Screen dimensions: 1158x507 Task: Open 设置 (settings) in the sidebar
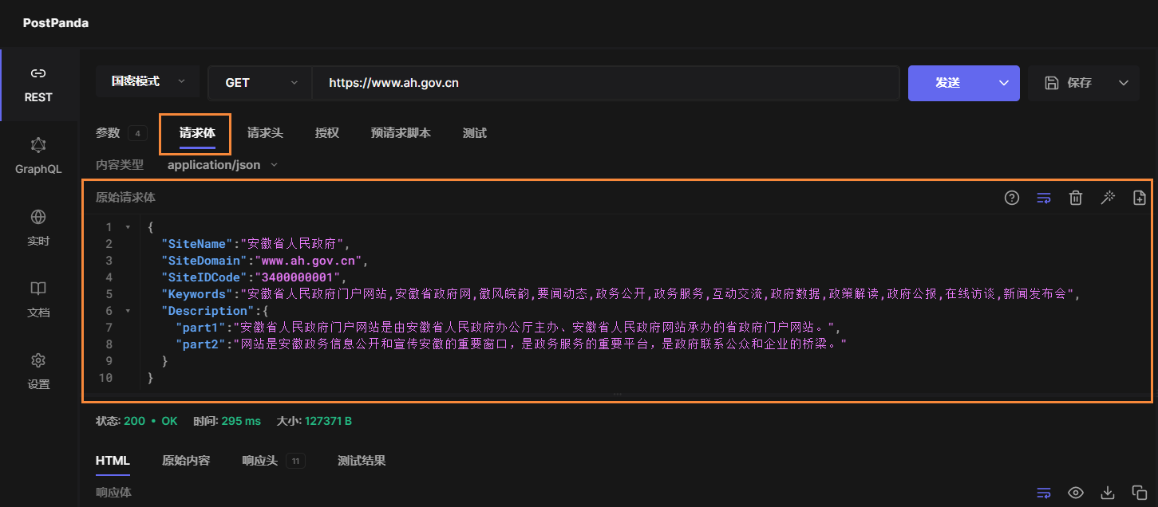[x=38, y=371]
